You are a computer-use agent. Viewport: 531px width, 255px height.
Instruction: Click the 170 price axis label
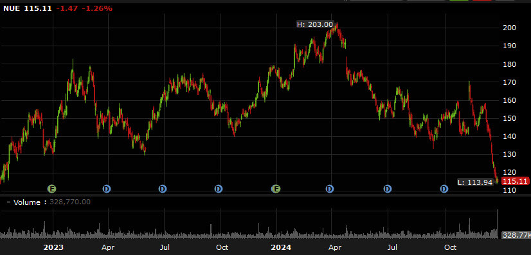(509, 82)
